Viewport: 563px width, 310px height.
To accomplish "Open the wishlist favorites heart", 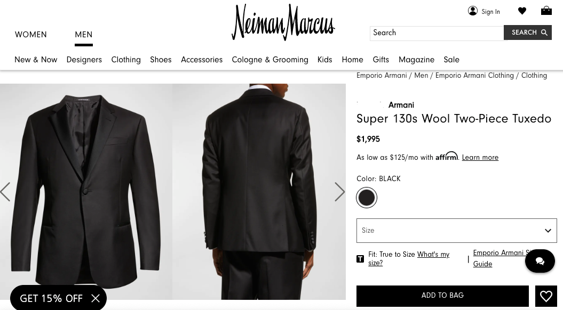I will click(x=522, y=11).
